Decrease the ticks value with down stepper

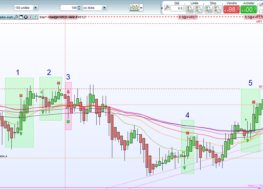tap(79, 9)
